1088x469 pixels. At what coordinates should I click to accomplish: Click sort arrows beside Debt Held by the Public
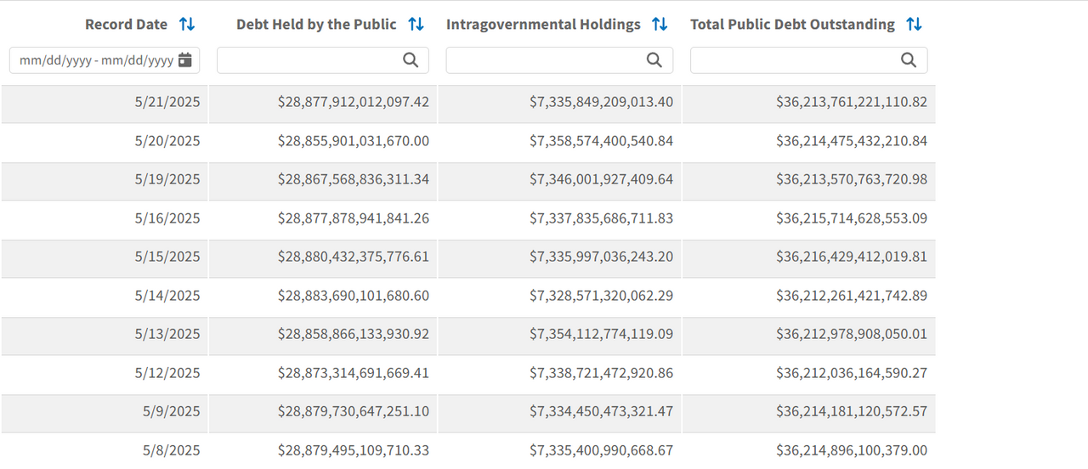(416, 25)
